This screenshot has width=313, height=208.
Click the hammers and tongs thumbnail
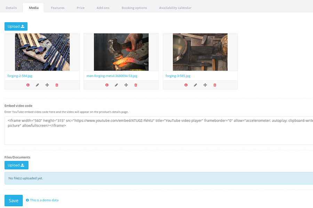[x=42, y=52]
